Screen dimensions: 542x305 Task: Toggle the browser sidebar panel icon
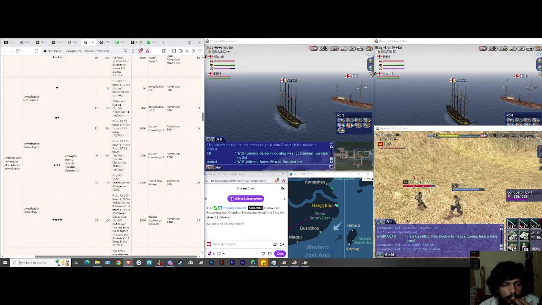[174, 51]
